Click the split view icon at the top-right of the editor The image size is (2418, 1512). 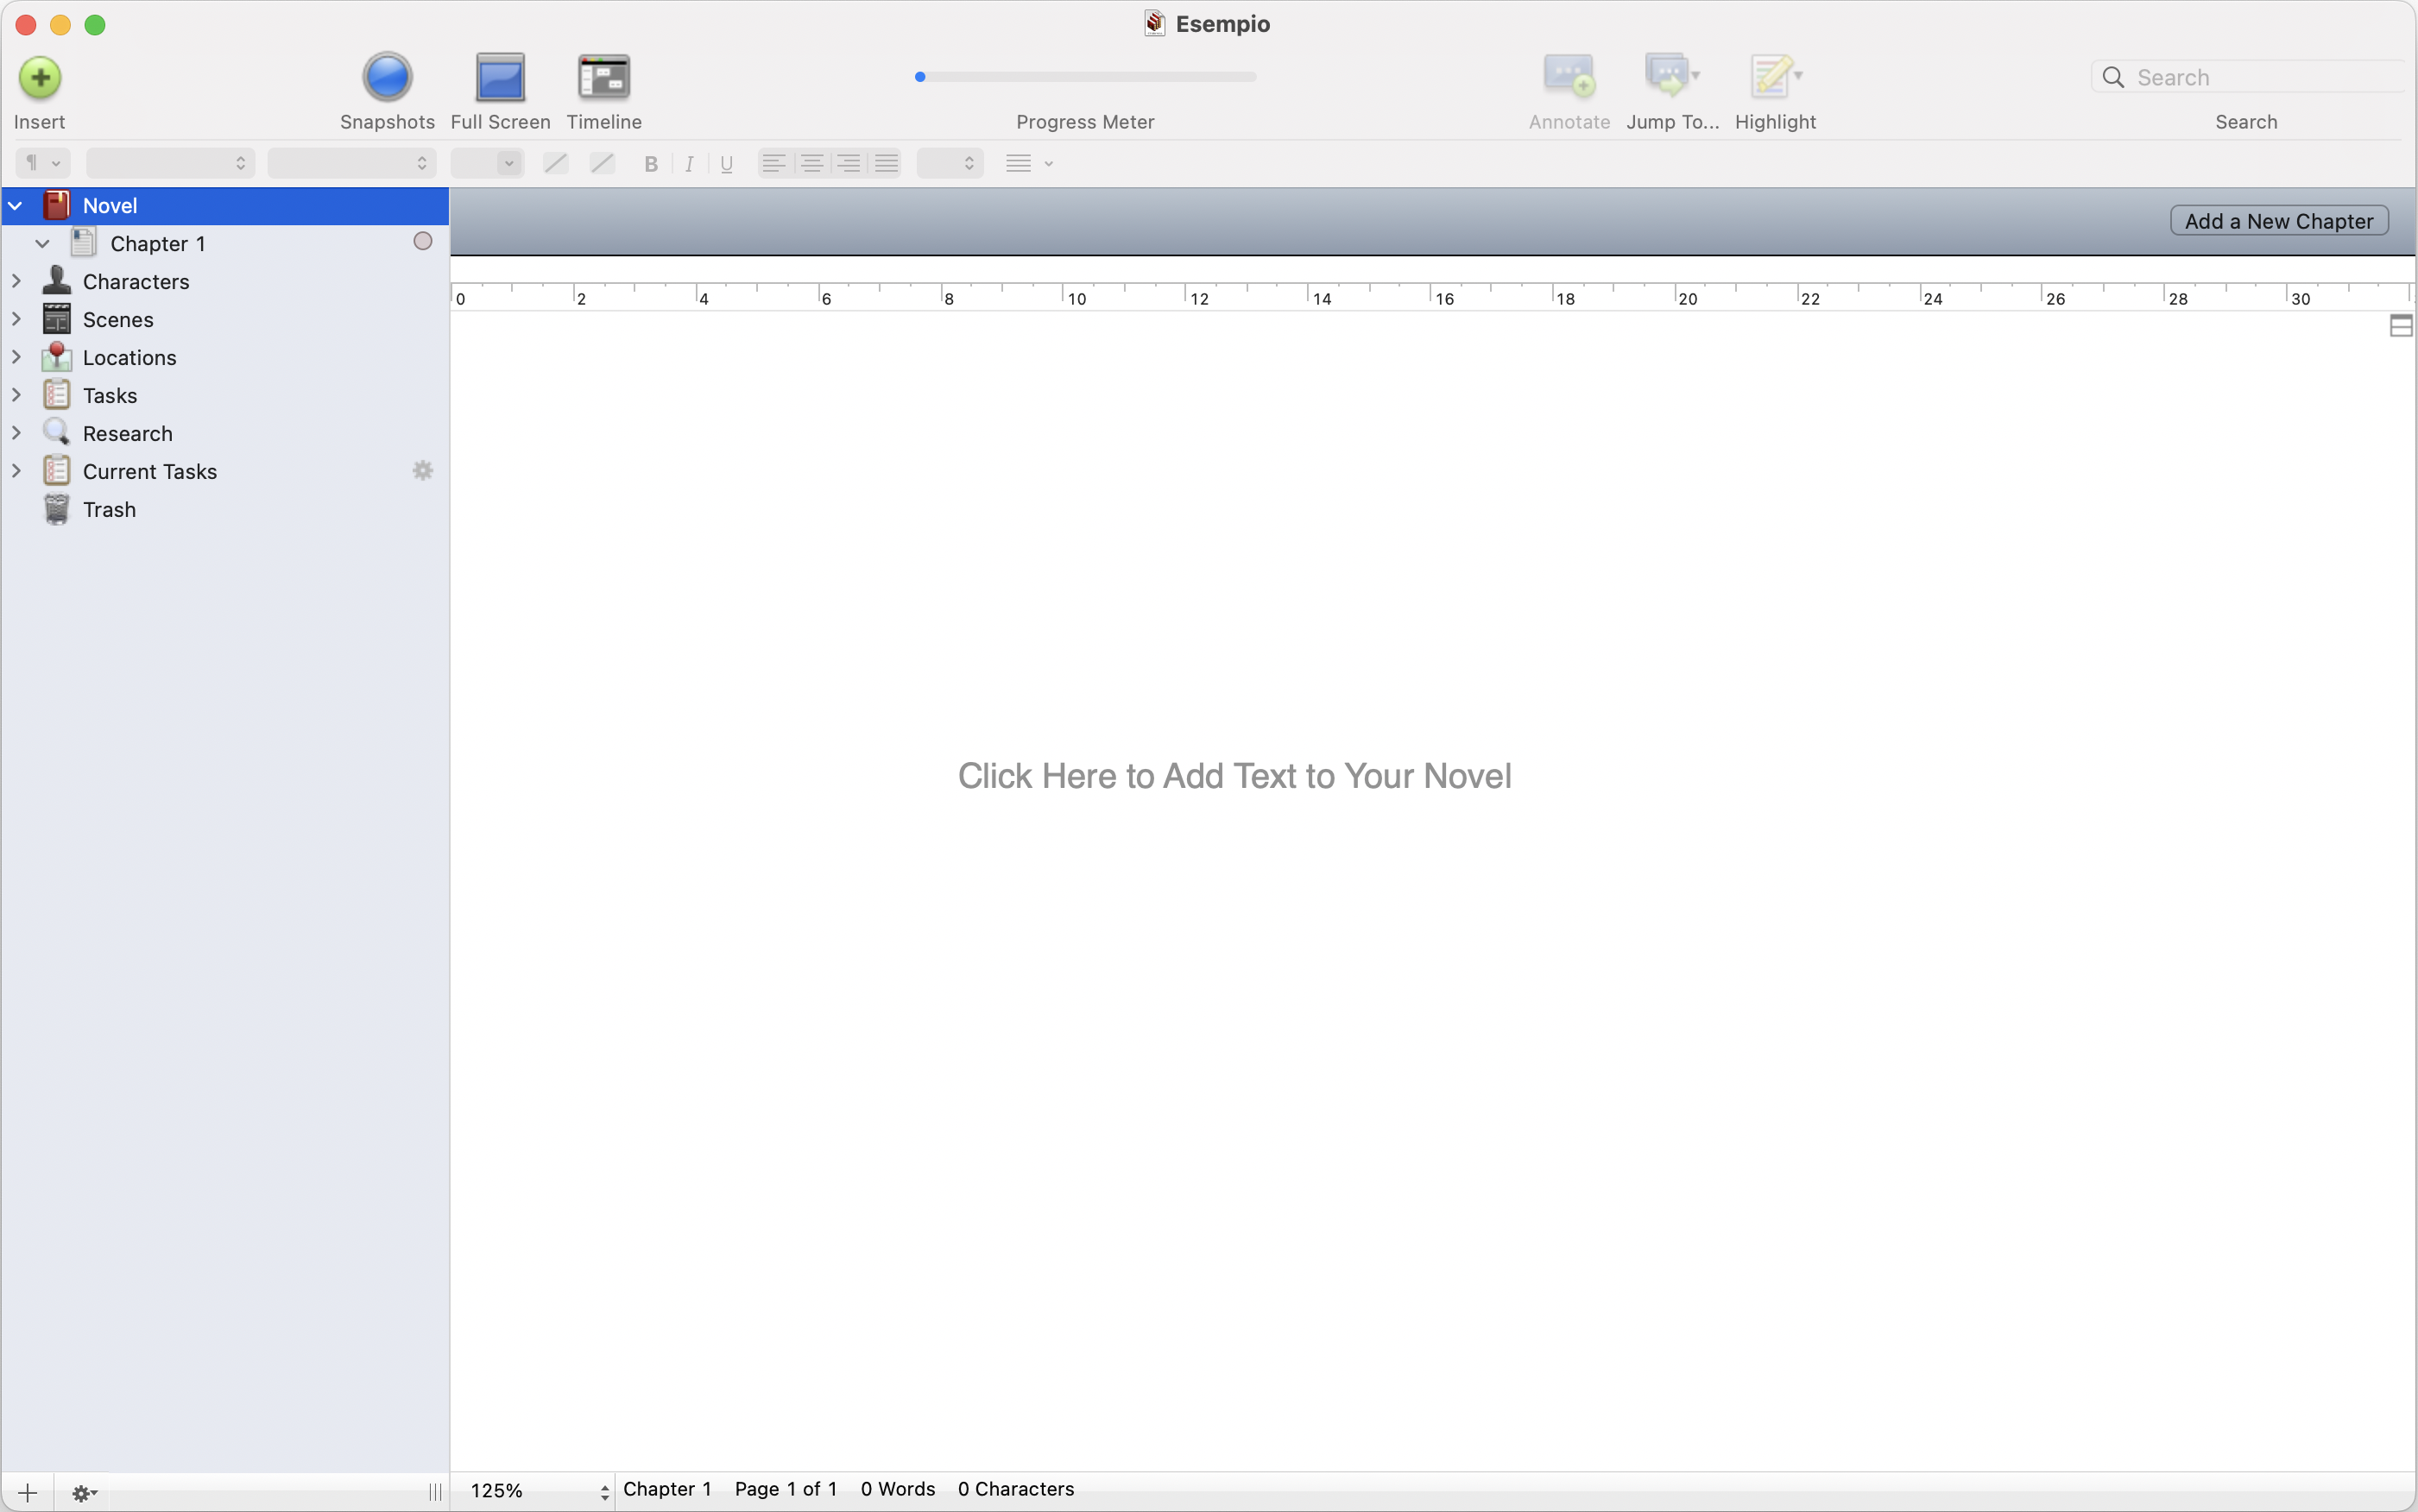[2400, 326]
